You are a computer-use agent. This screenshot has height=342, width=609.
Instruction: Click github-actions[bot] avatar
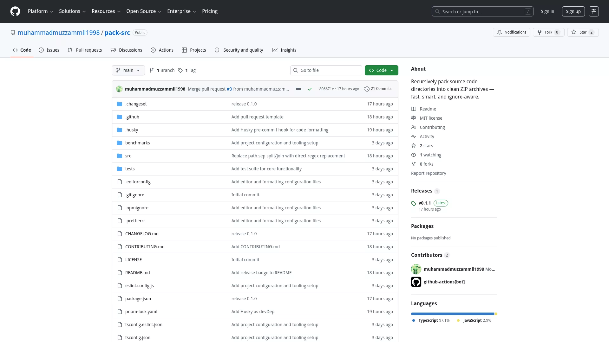416,282
